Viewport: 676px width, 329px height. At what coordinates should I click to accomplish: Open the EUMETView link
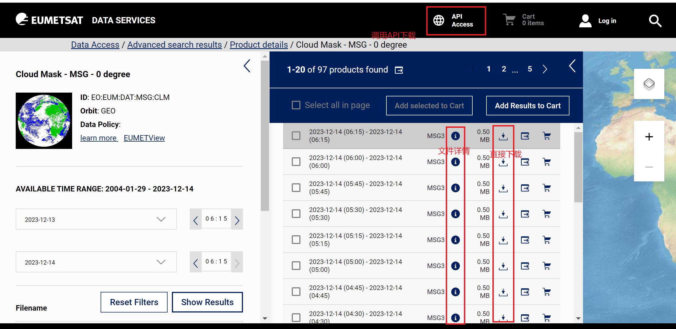click(144, 138)
